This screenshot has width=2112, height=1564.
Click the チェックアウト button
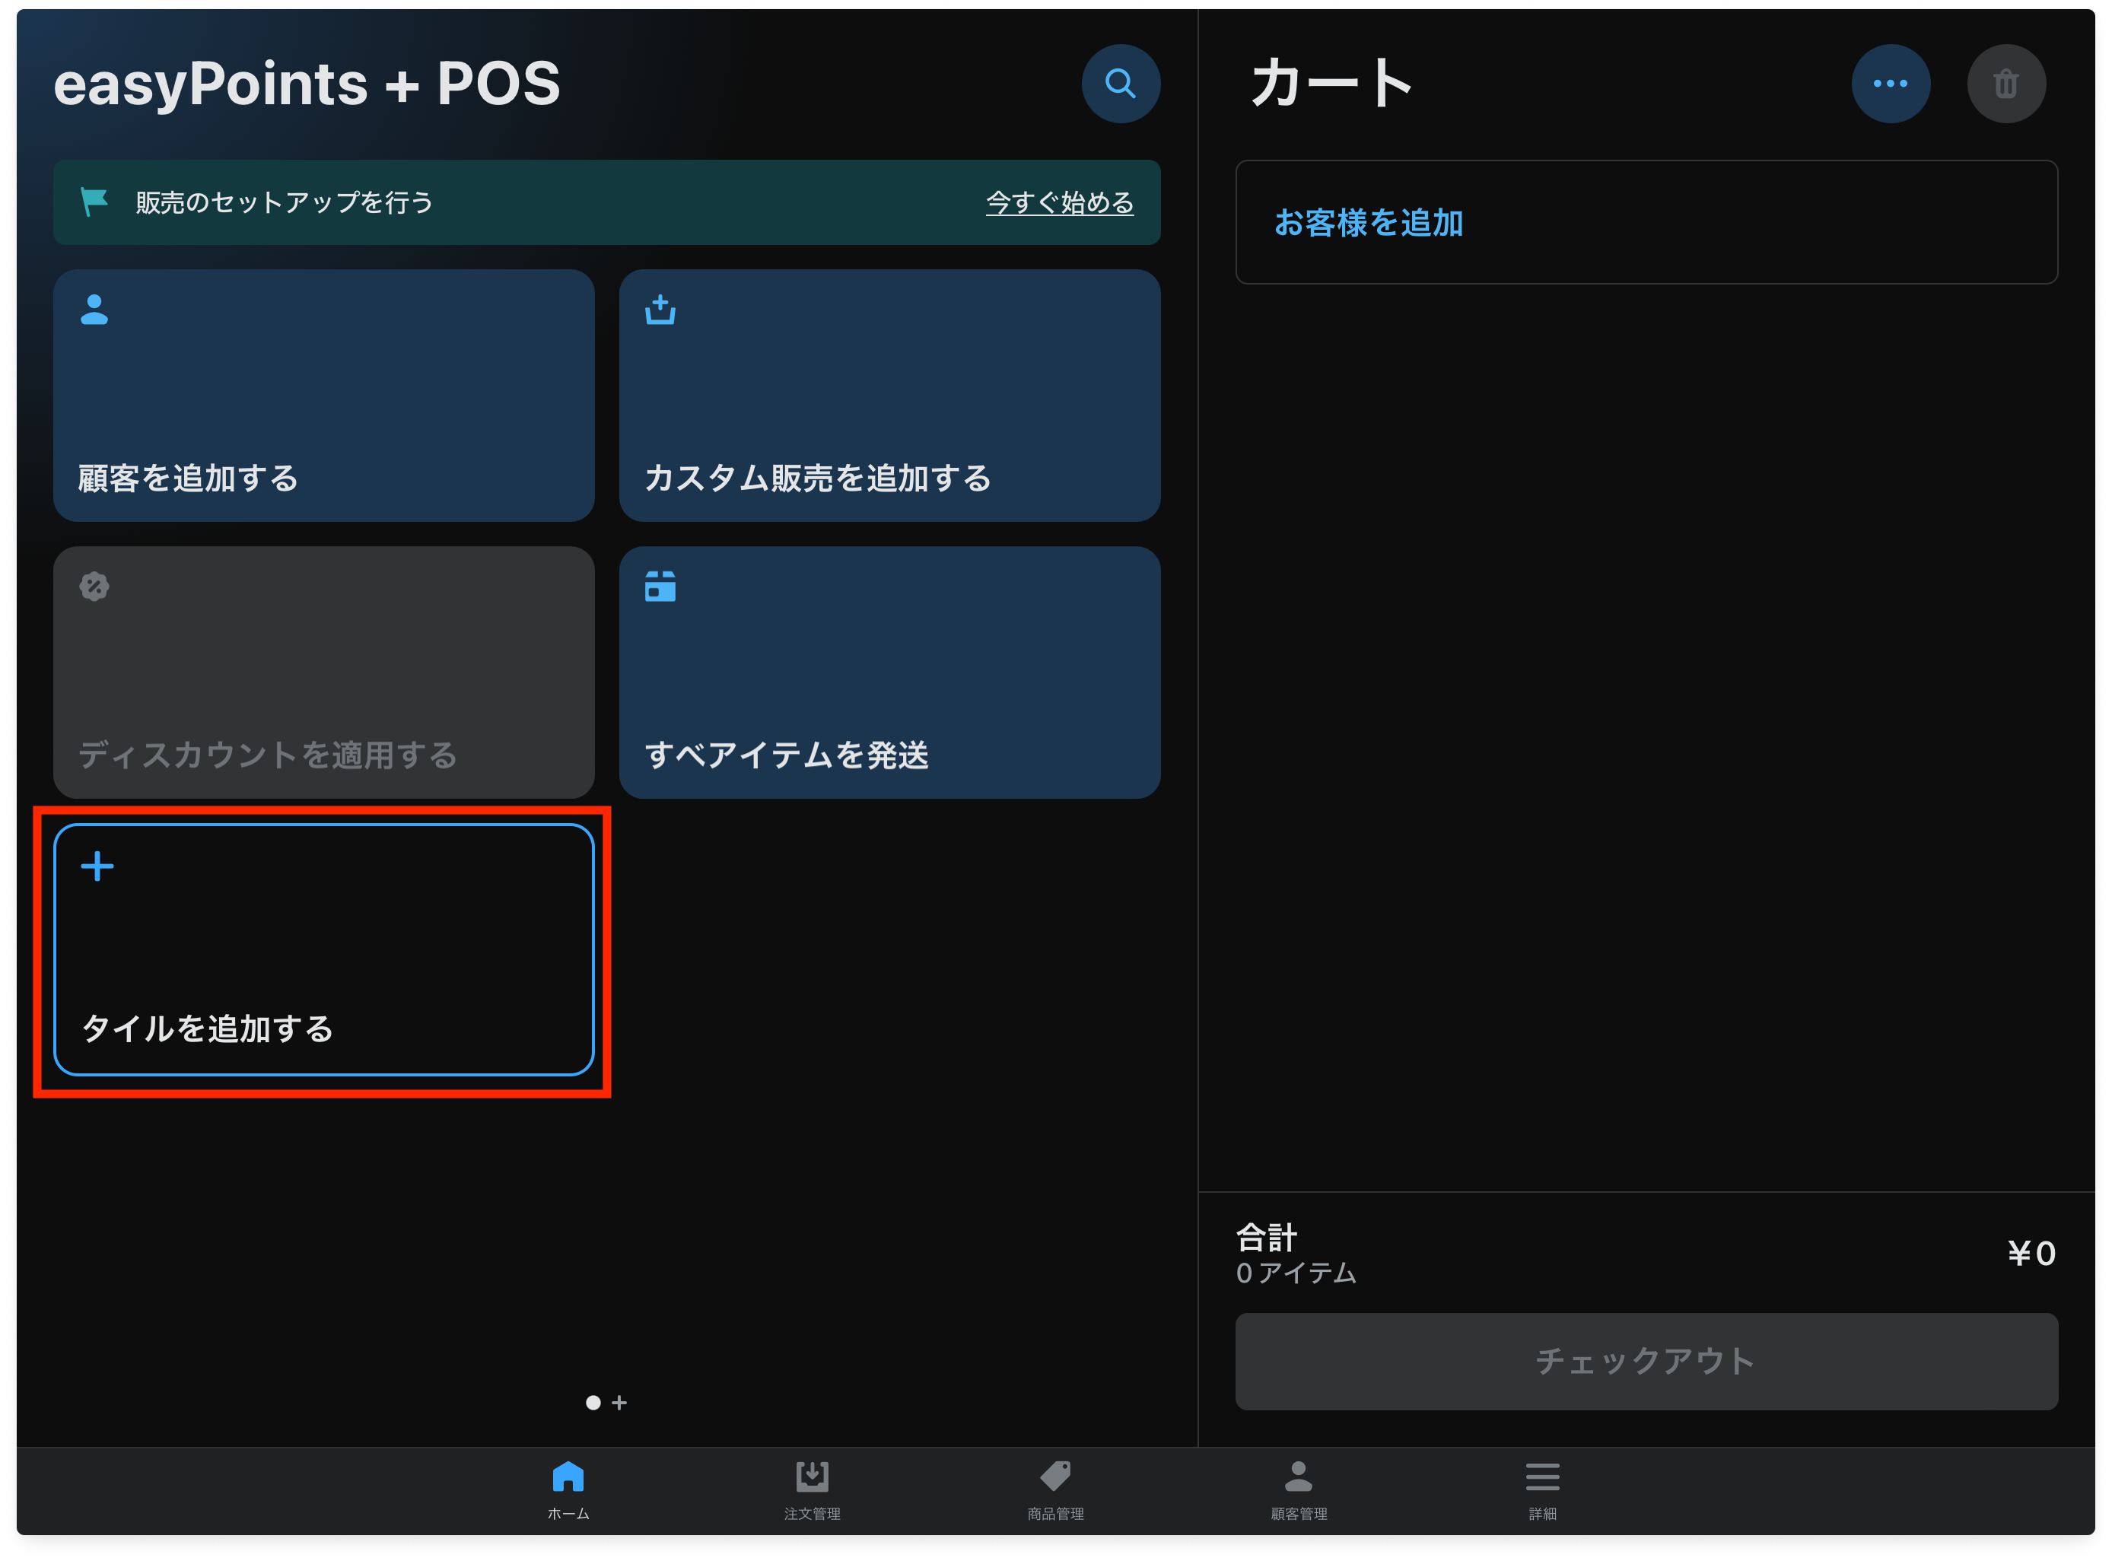[x=1646, y=1362]
